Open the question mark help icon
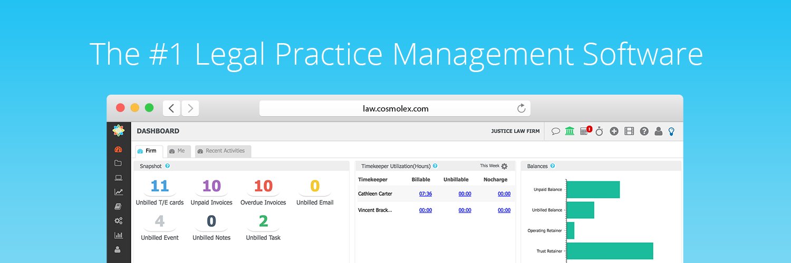Image resolution: width=791 pixels, height=263 pixels. 644,131
